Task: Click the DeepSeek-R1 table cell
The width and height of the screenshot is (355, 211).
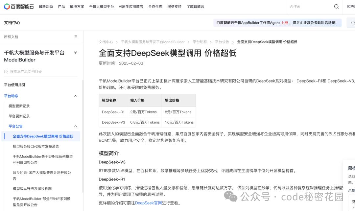Action: click(x=113, y=112)
